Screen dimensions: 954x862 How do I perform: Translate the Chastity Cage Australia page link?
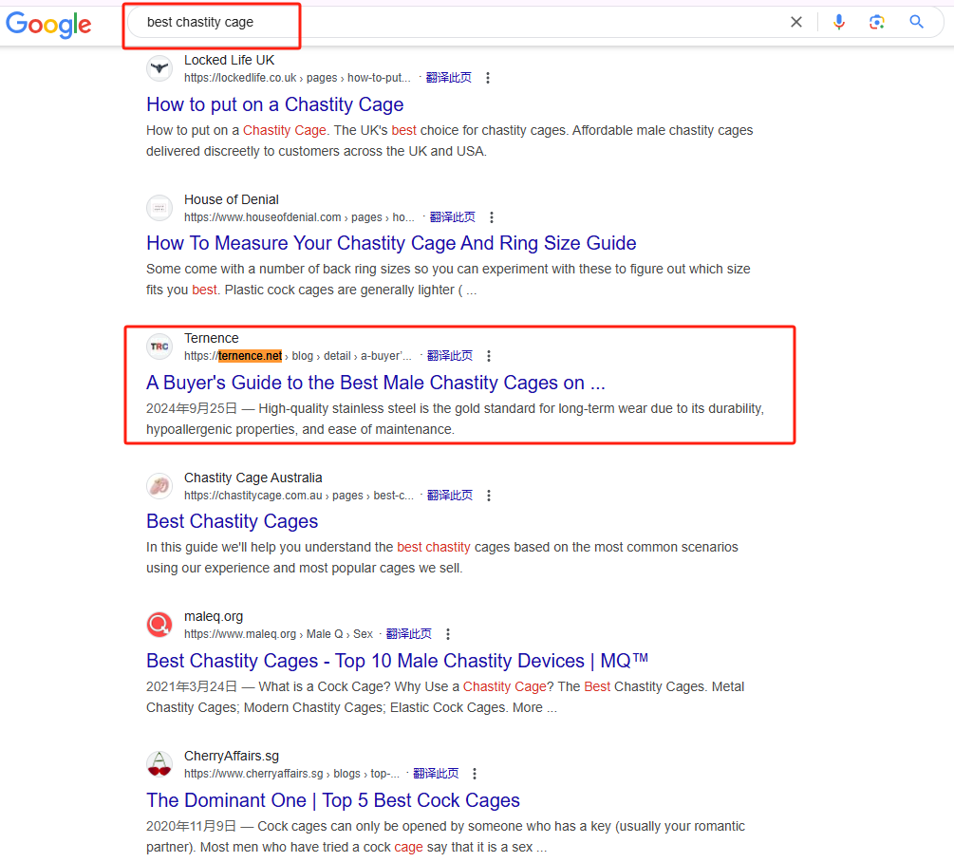[450, 496]
